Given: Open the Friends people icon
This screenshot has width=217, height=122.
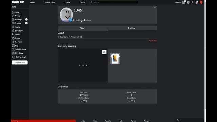Looking at the screenshot, I should 13,23.
